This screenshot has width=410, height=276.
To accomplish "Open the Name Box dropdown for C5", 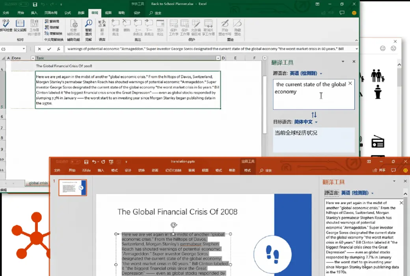I will 24,49.
